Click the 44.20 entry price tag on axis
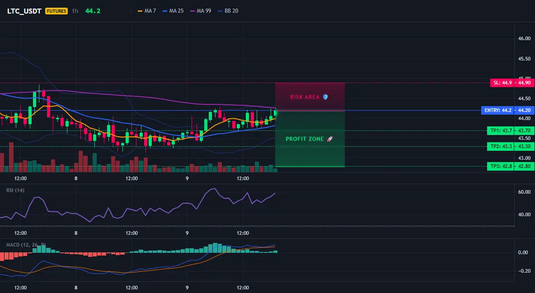This screenshot has width=535, height=293. [x=525, y=111]
